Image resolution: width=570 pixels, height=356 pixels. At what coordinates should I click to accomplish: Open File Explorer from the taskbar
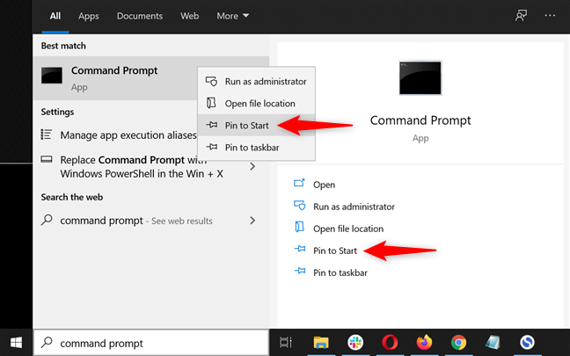tap(321, 342)
